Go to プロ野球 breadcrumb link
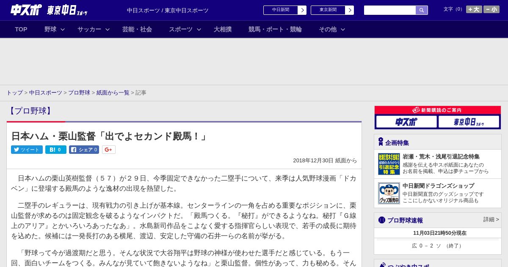508x267 pixels. pyautogui.click(x=79, y=92)
